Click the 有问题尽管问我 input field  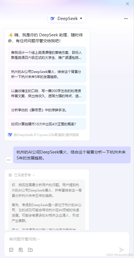point(67,239)
